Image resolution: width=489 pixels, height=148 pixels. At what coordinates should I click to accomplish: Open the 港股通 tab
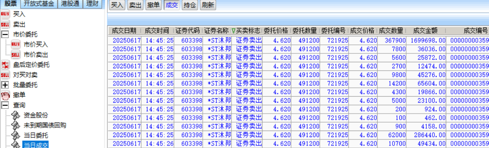coord(71,4)
